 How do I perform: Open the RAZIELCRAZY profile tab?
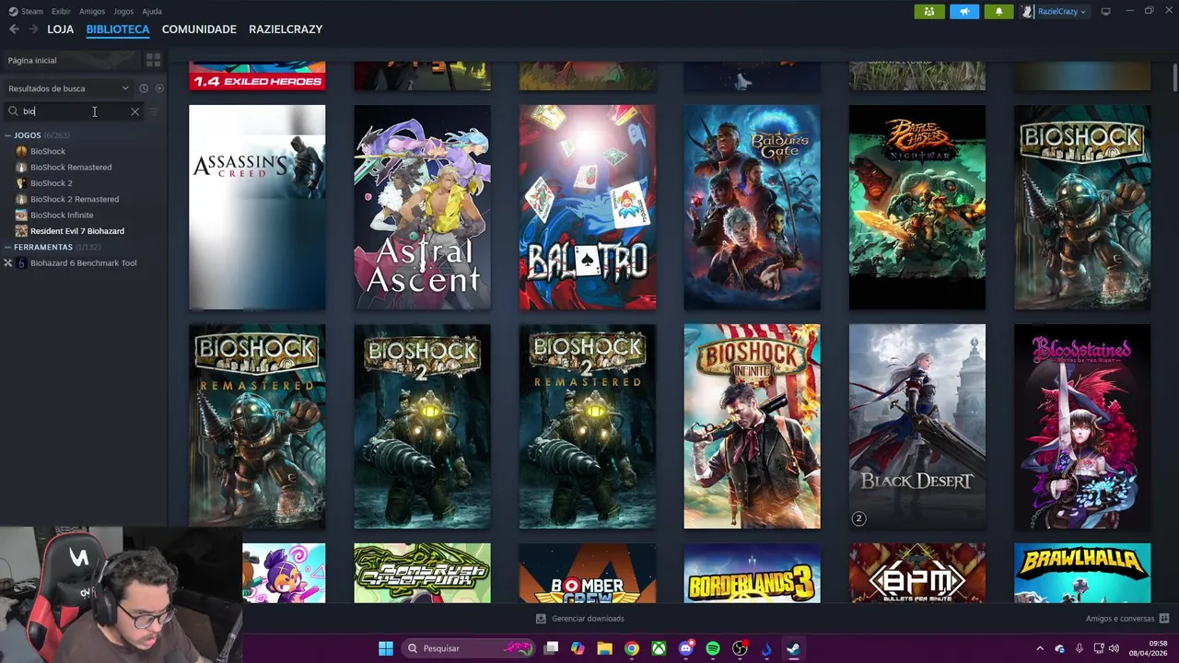pos(286,29)
